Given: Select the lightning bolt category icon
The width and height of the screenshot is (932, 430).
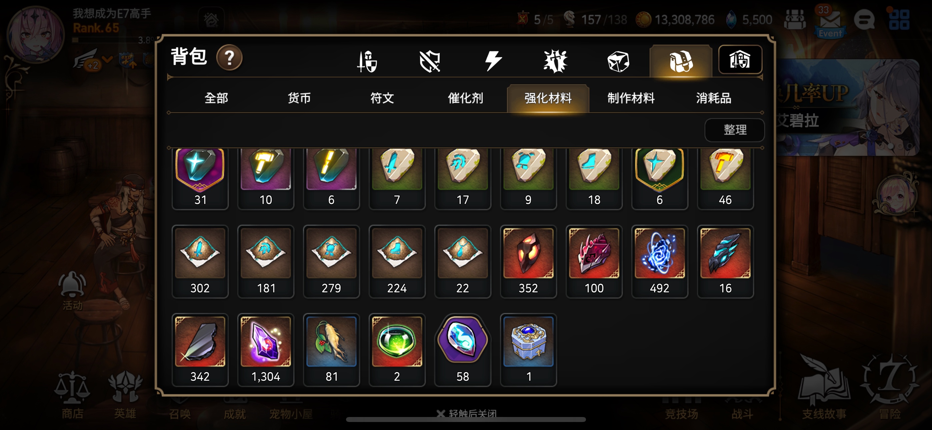Looking at the screenshot, I should [x=493, y=61].
